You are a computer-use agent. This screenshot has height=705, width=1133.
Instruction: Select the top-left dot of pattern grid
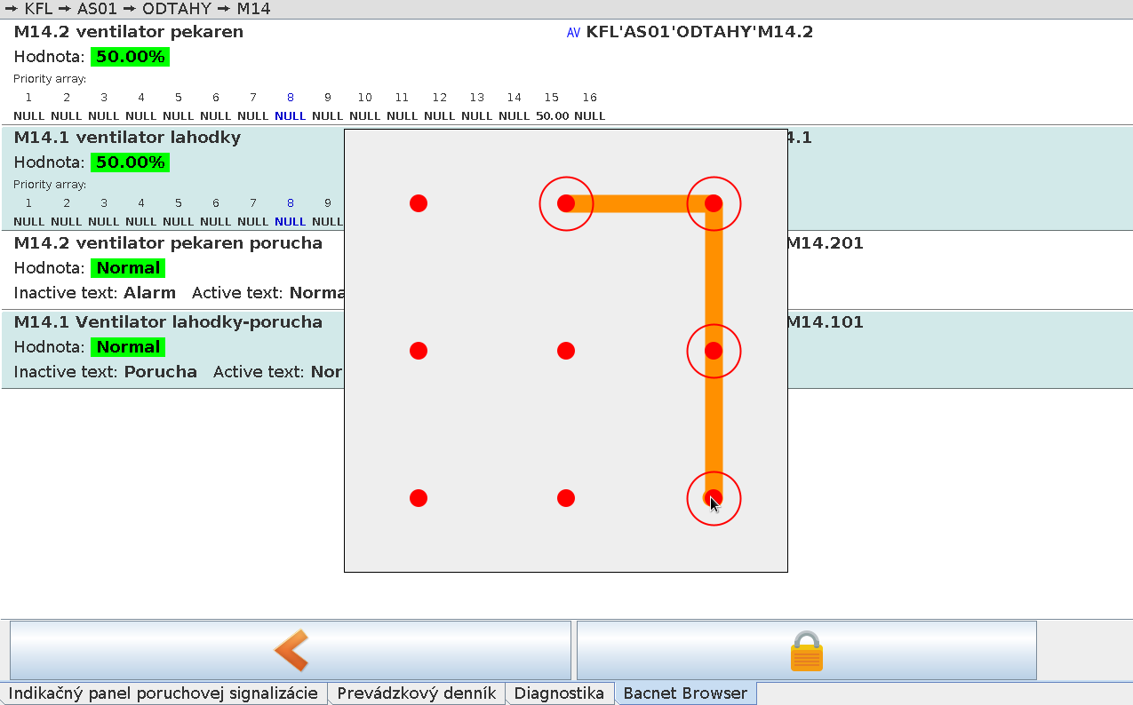(x=419, y=203)
